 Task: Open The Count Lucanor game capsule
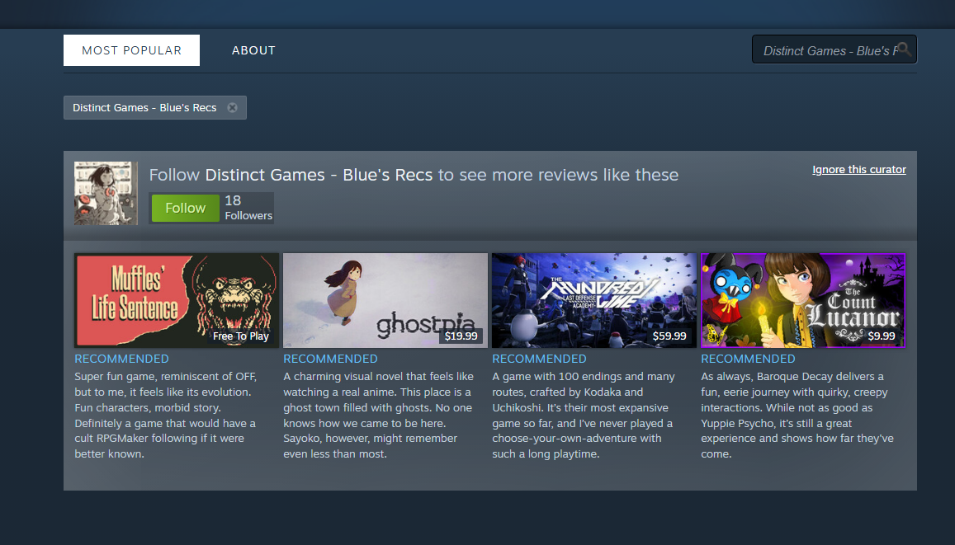[x=803, y=300]
